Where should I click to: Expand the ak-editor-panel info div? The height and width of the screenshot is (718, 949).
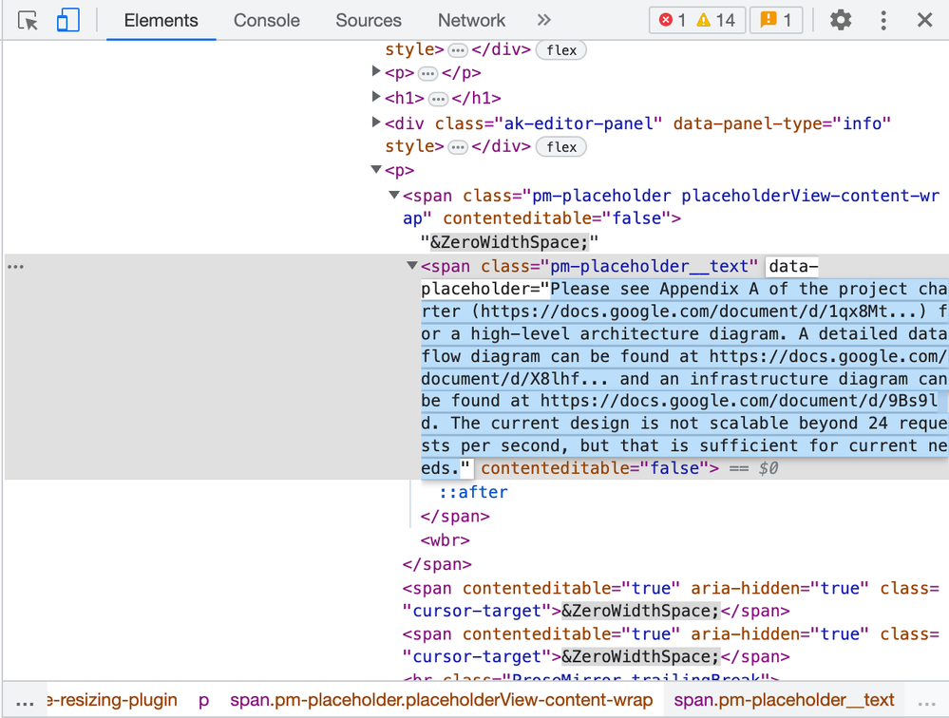(376, 123)
